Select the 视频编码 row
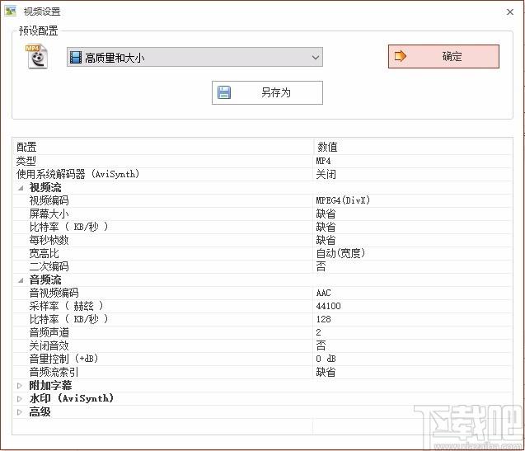The image size is (525, 451). [x=263, y=200]
